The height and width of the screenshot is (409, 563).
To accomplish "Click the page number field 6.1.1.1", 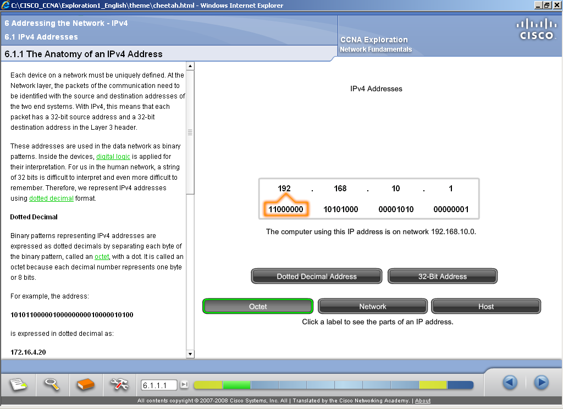I will click(159, 385).
